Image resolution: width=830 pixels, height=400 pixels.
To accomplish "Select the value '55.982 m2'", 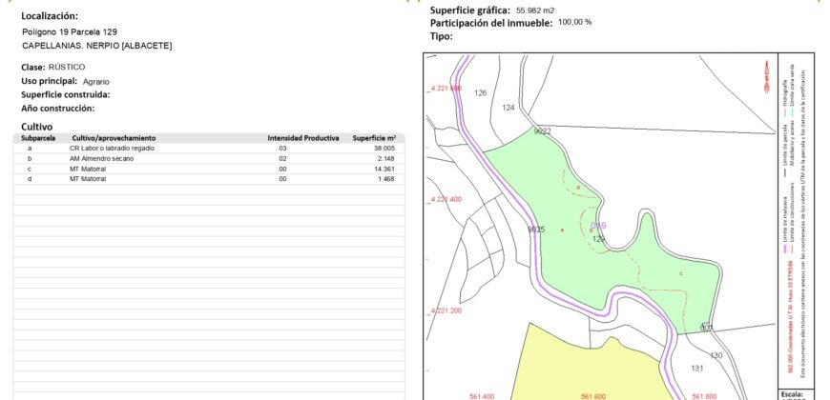I will point(535,10).
